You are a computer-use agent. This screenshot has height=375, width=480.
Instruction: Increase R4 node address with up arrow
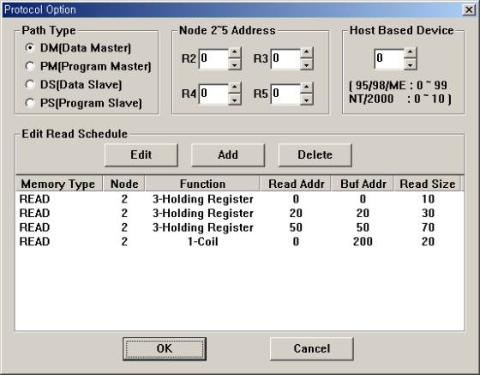tap(235, 88)
